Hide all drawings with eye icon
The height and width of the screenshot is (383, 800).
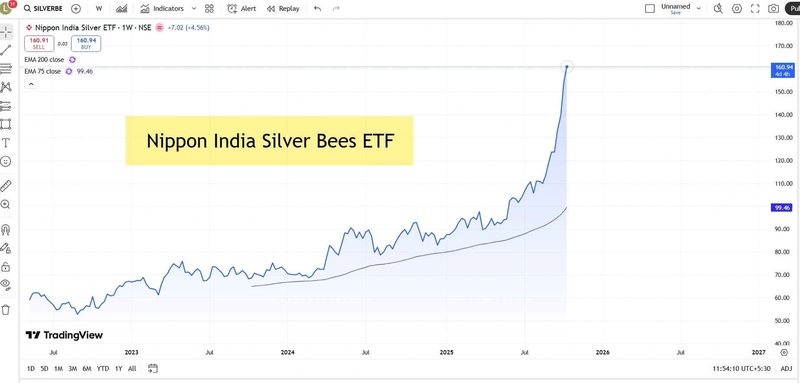(x=6, y=284)
